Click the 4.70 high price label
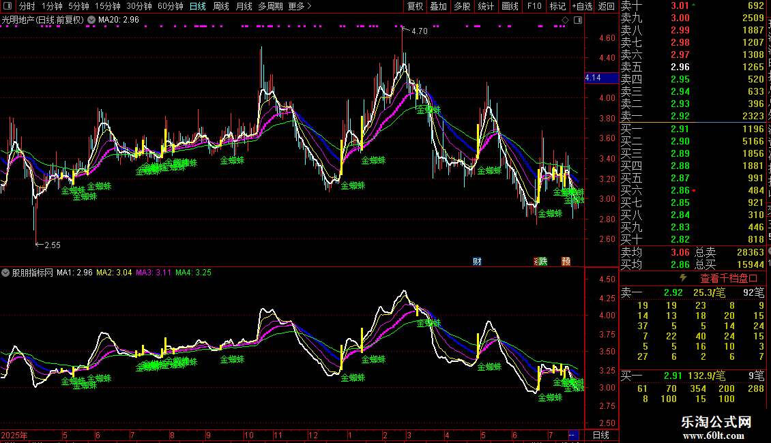The image size is (771, 443). pyautogui.click(x=420, y=31)
